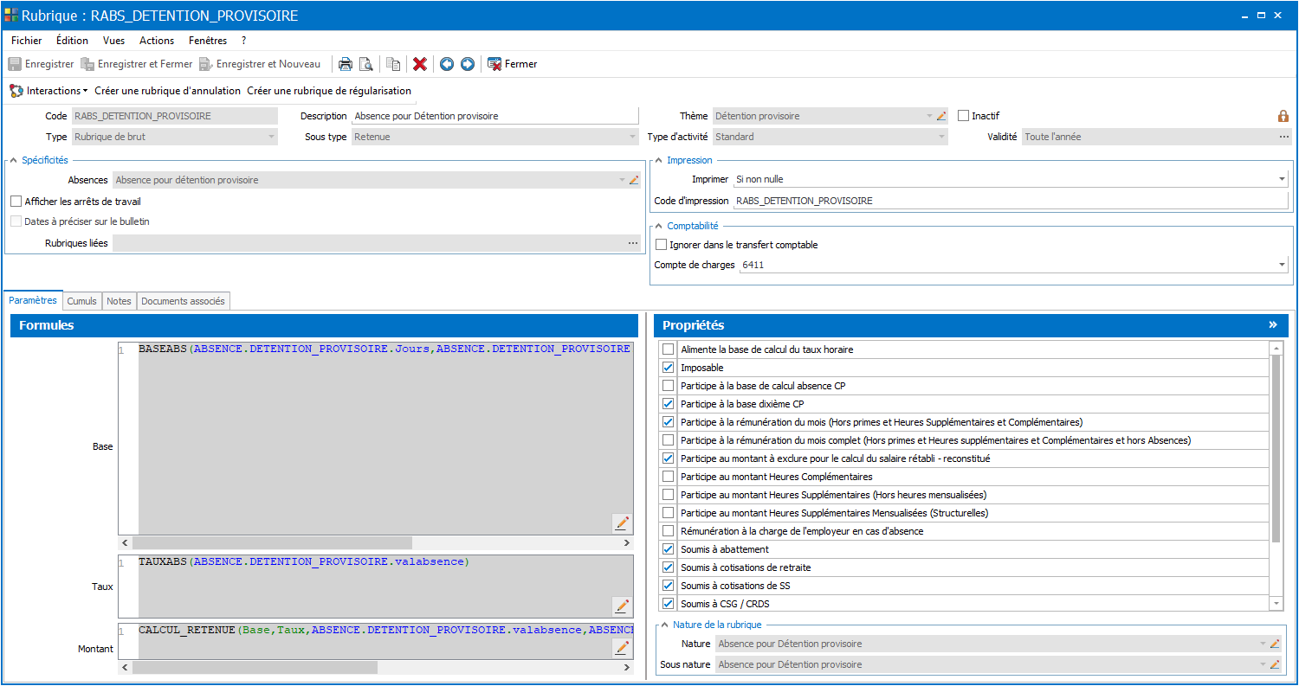Open the ? help menu
Viewport: 1299px width, 686px height.
point(244,41)
